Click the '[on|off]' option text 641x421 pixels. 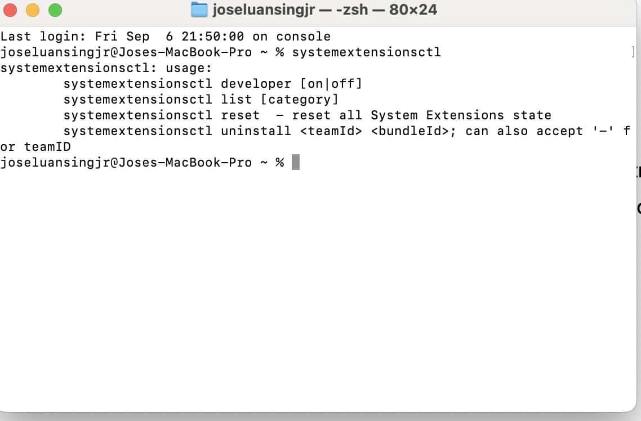point(331,84)
